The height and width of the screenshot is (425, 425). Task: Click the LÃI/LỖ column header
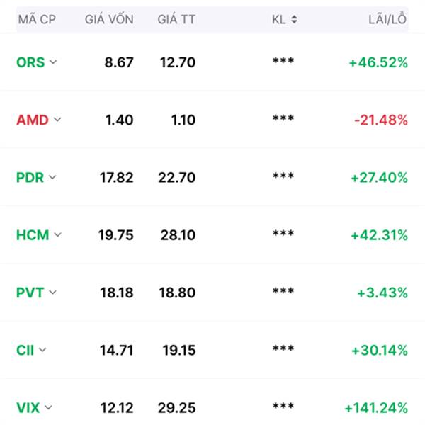[x=387, y=19]
